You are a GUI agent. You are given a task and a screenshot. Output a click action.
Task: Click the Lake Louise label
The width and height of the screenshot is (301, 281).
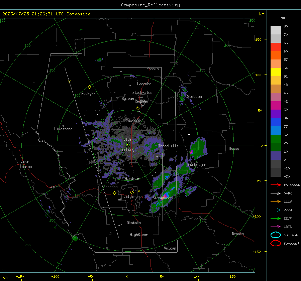[x=26, y=164]
